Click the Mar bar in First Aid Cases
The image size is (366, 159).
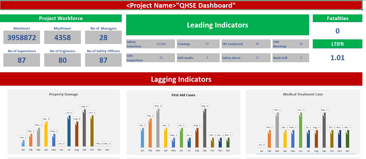click(x=158, y=128)
